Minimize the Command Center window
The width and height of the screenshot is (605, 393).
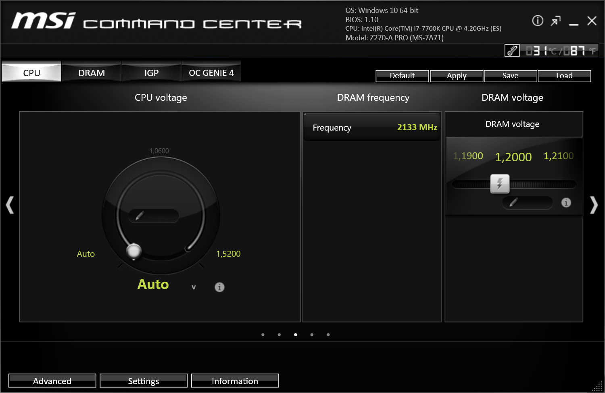[574, 24]
